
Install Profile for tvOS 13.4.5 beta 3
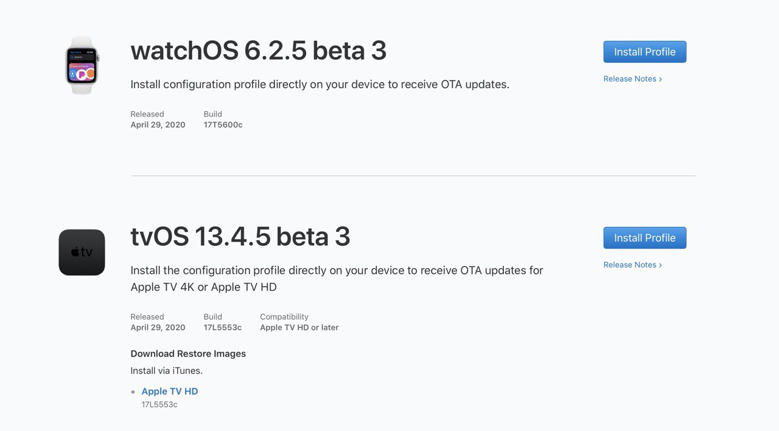pos(645,238)
